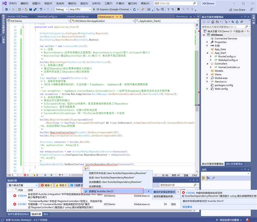
Task: Click the split editor icon above scrollbar
Action: tap(197, 25)
